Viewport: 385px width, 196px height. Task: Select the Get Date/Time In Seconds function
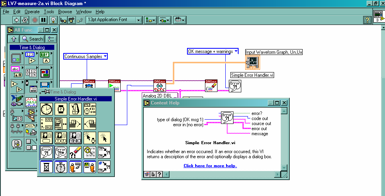click(x=90, y=109)
